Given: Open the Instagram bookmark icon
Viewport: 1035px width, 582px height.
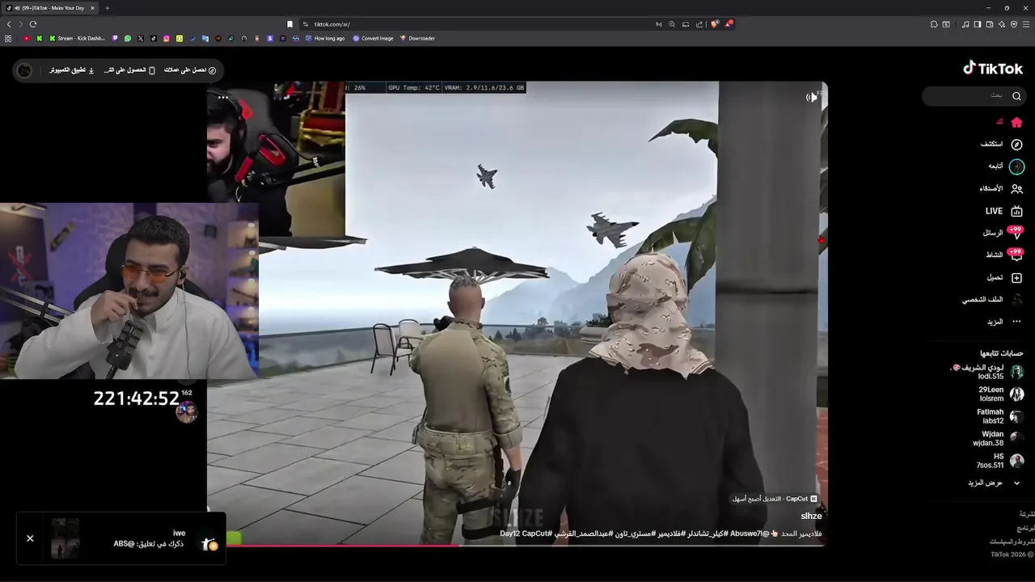Looking at the screenshot, I should [167, 38].
